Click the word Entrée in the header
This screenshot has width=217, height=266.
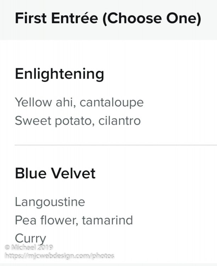75,18
